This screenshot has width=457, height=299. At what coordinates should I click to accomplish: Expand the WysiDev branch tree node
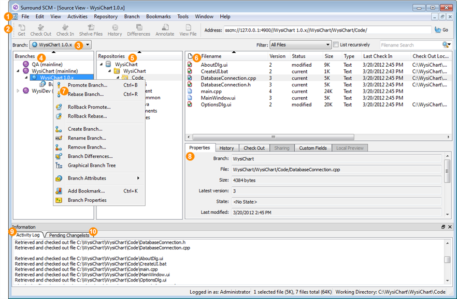tap(19, 91)
